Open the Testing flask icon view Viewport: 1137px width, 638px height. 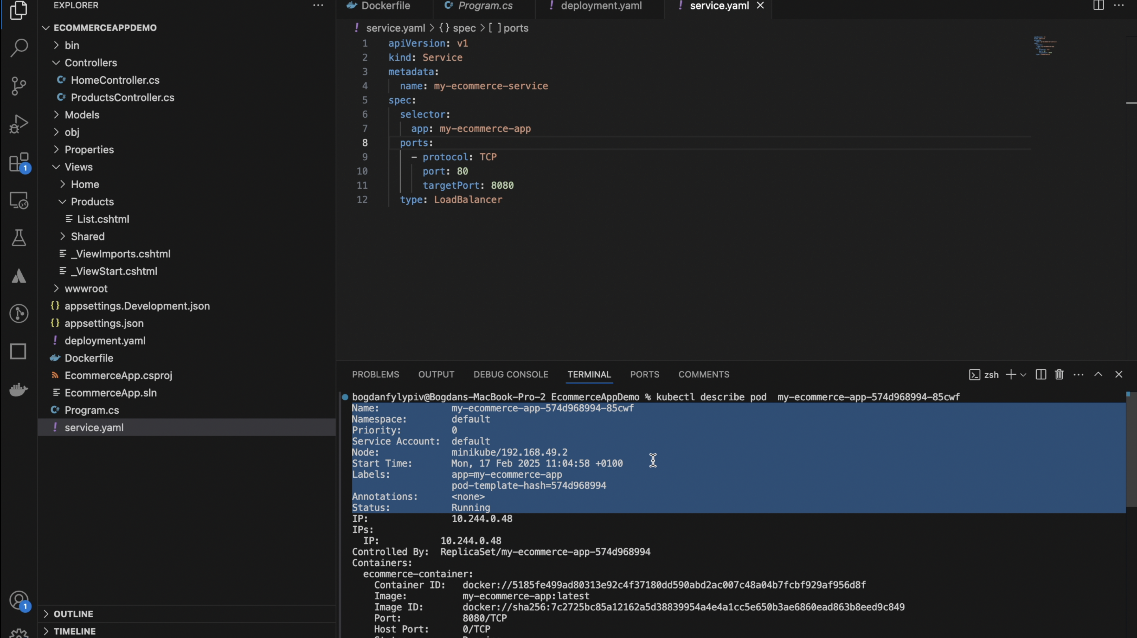pyautogui.click(x=19, y=238)
